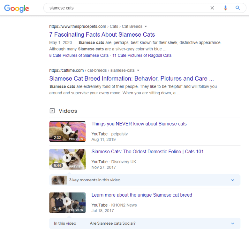
Task: Click the magnifying glass search icon
Action: point(238,8)
